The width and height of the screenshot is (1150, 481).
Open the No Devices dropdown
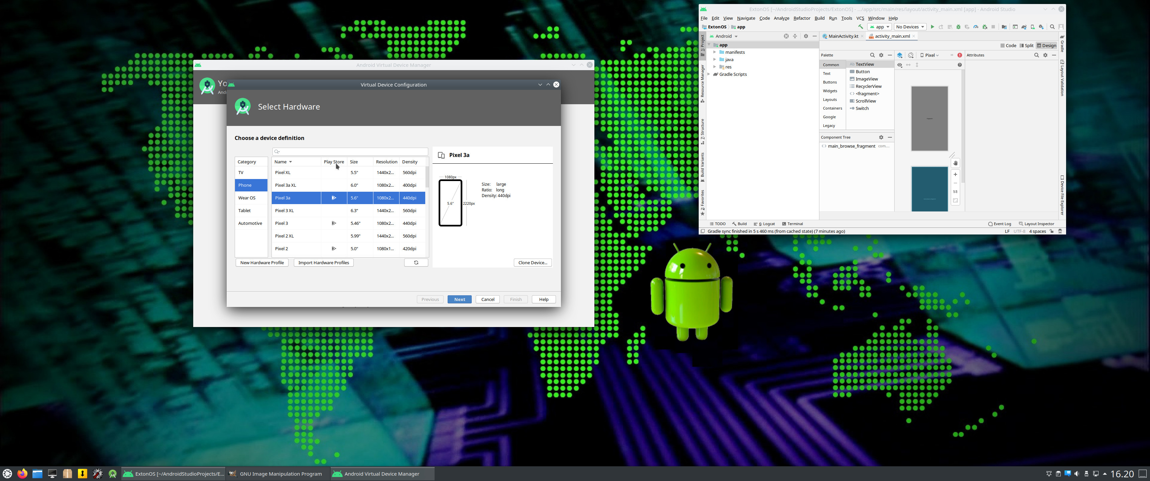[910, 27]
